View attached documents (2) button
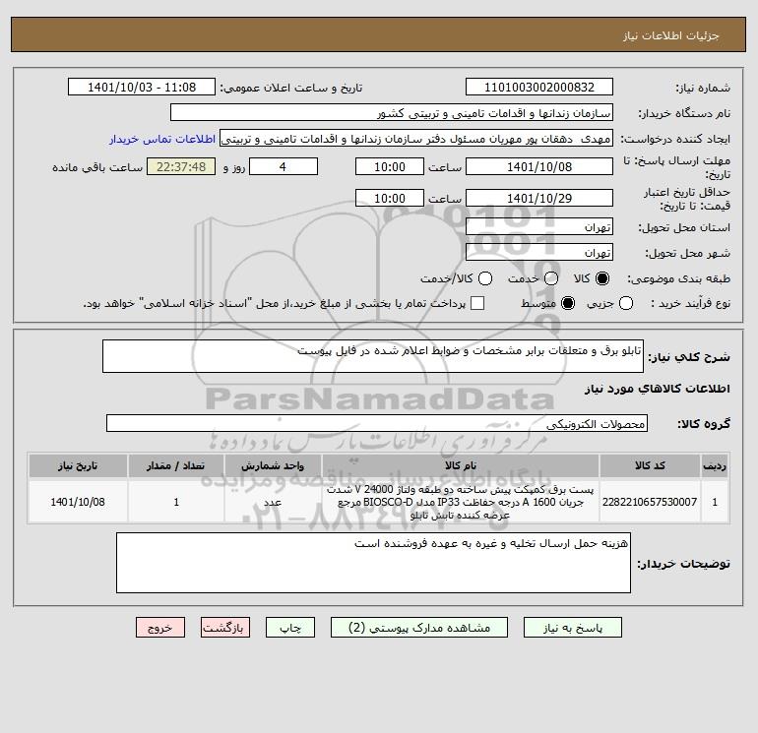 point(419,627)
